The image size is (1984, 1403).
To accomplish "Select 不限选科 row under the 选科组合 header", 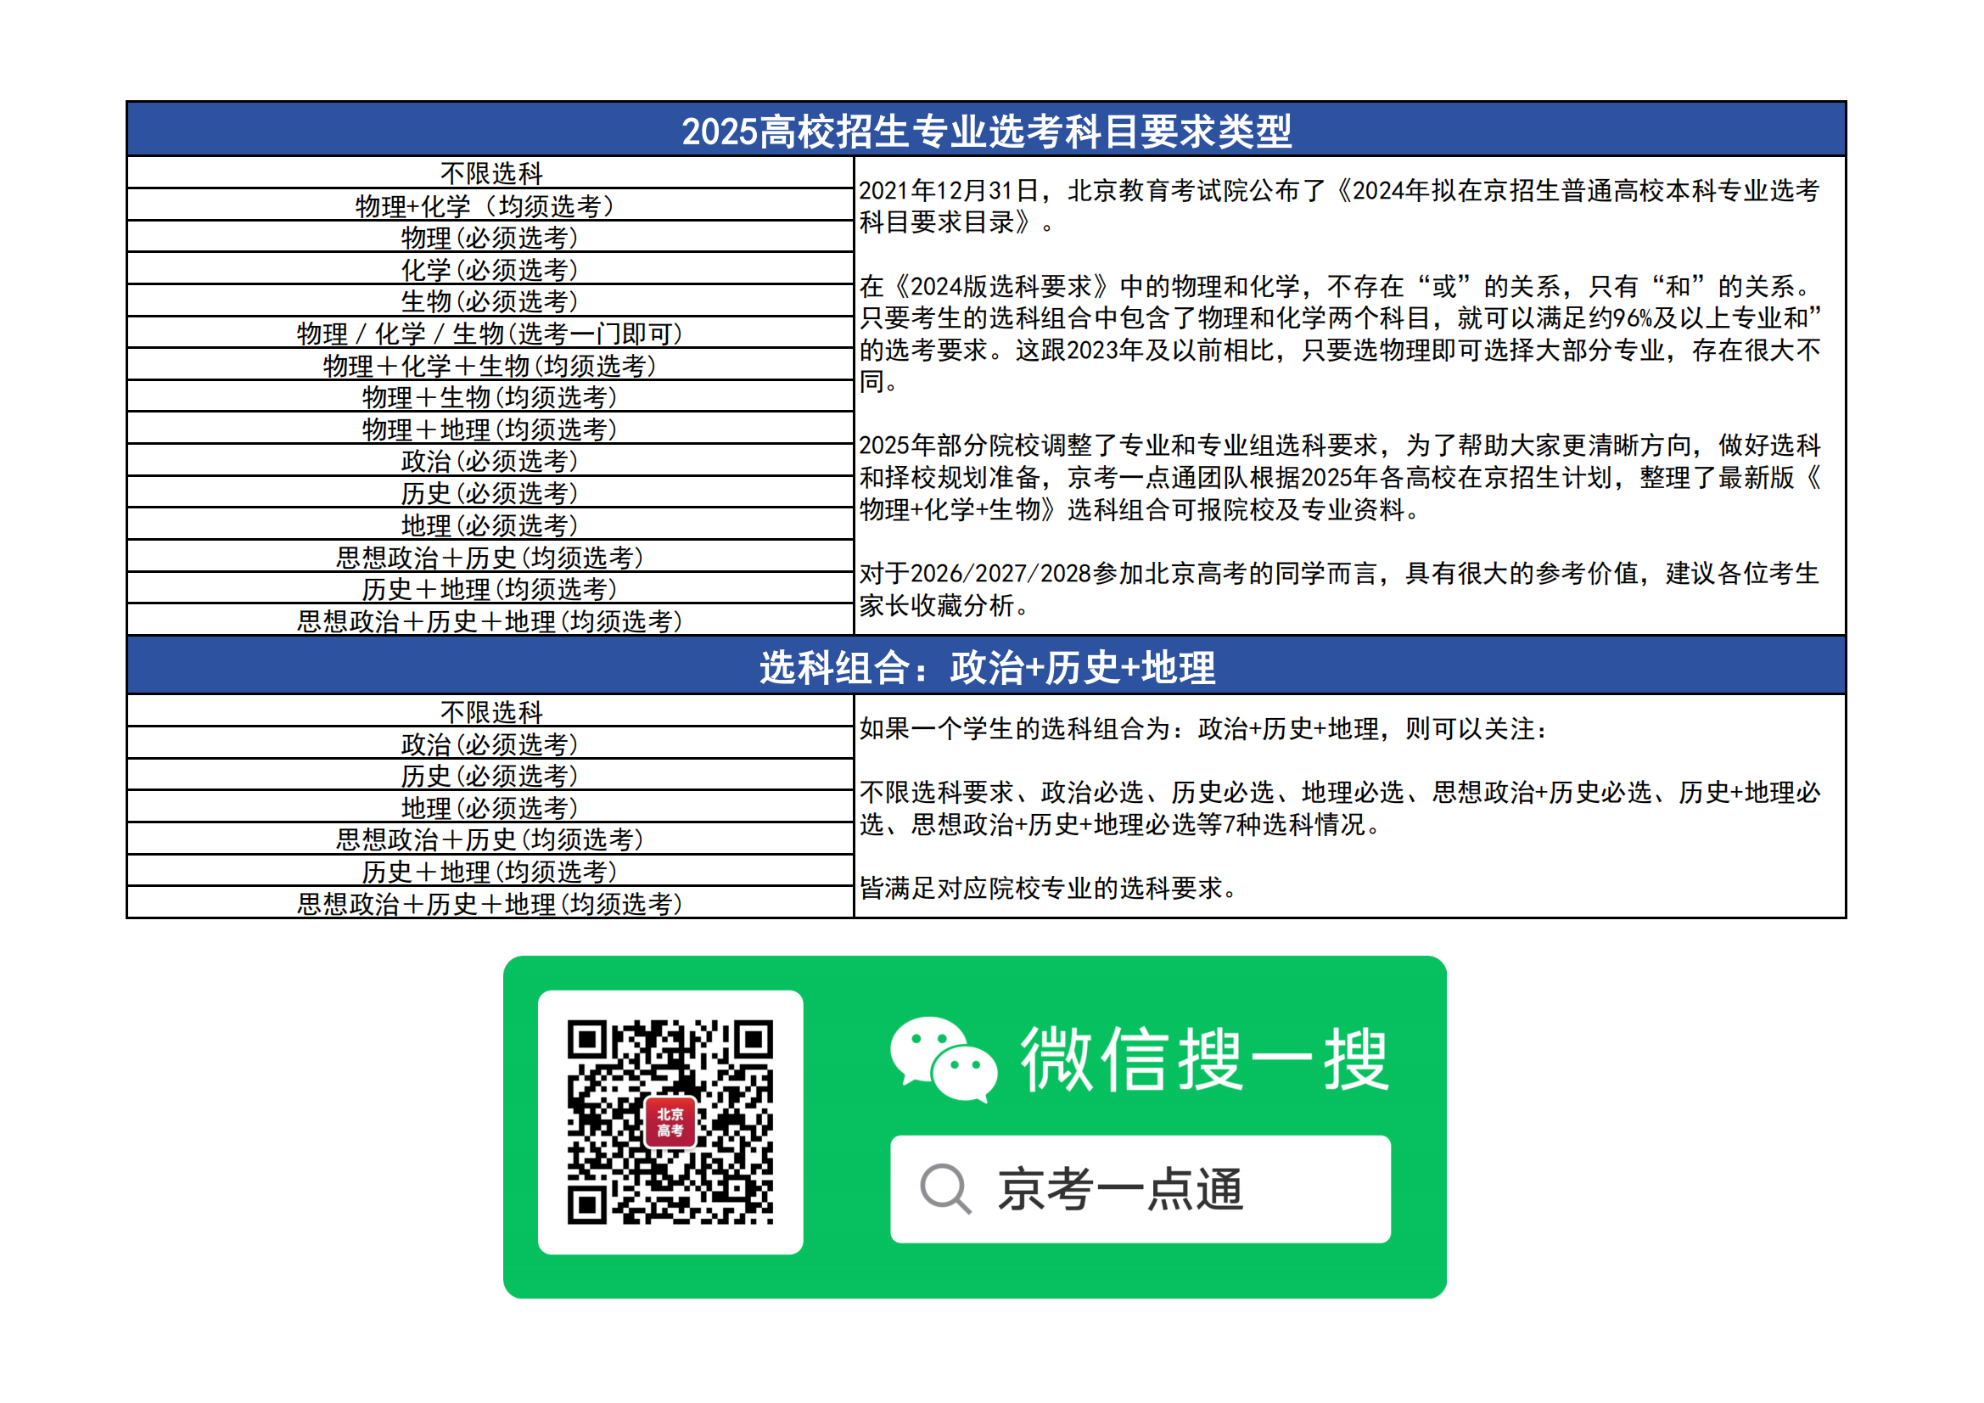I will 490,711.
